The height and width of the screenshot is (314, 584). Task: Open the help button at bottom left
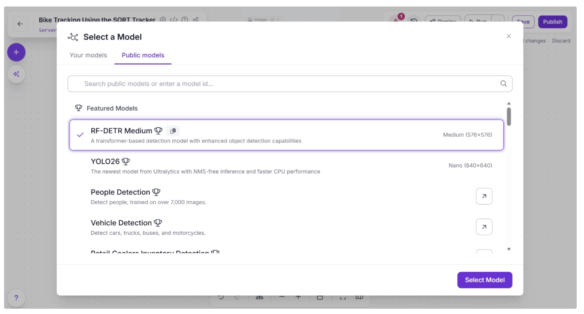point(16,298)
